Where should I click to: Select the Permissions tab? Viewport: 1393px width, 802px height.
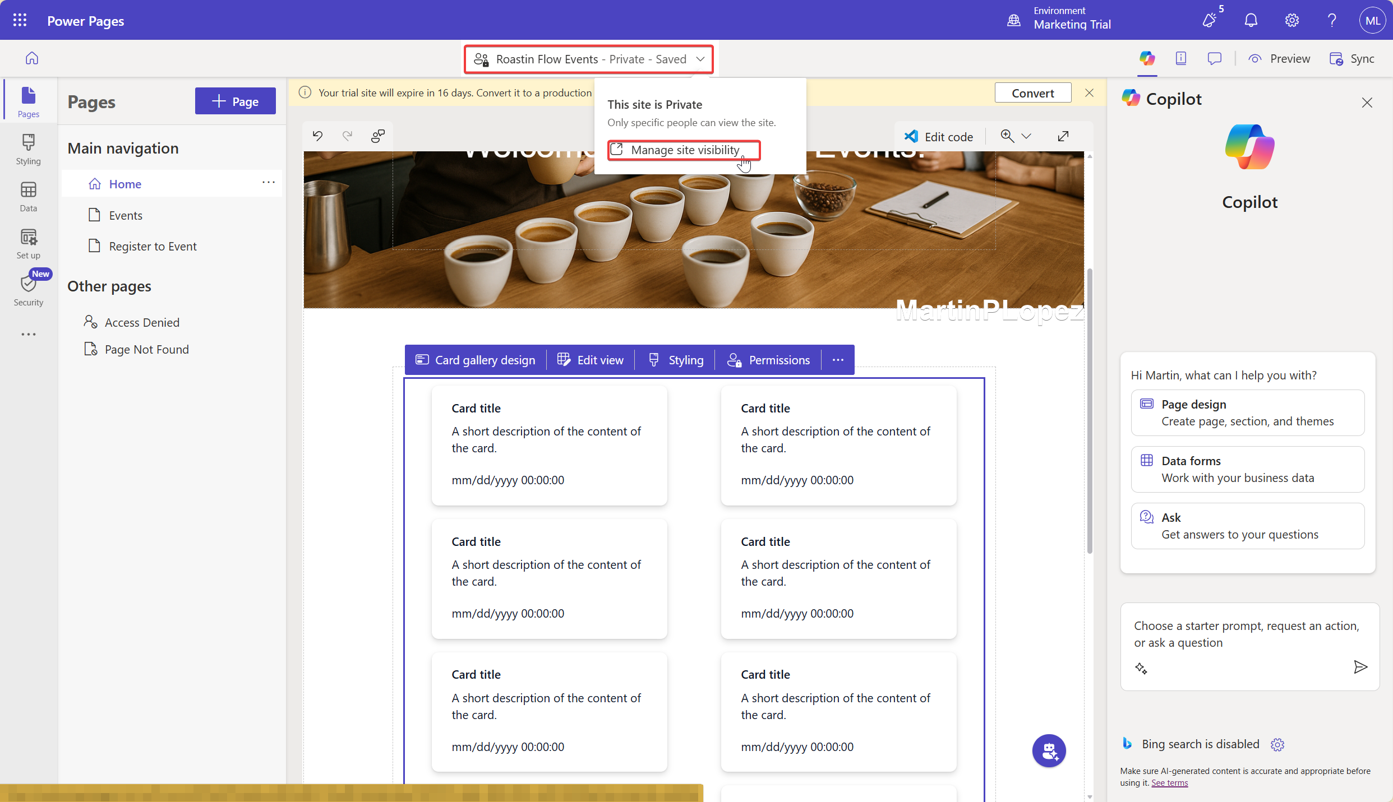(x=769, y=360)
